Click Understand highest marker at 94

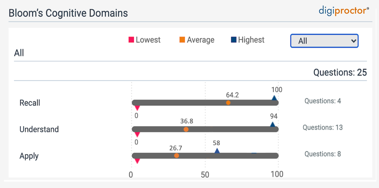[273, 124]
